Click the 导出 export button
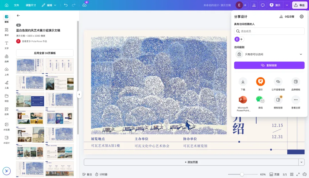309x178 pixels. (300, 5)
